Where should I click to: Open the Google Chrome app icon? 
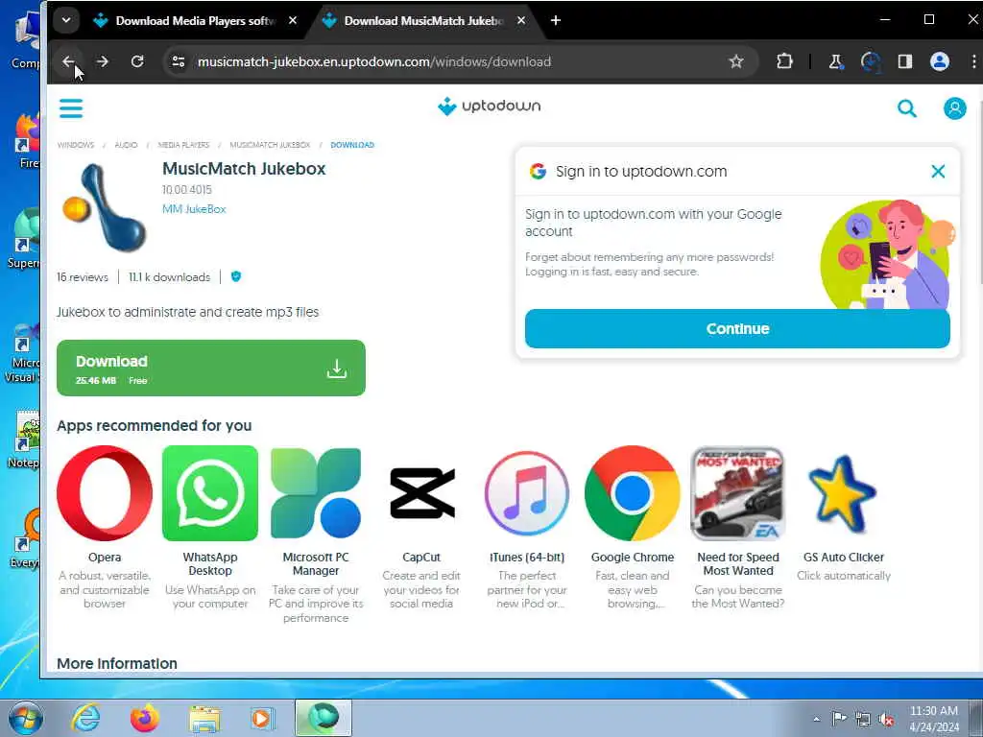(633, 493)
